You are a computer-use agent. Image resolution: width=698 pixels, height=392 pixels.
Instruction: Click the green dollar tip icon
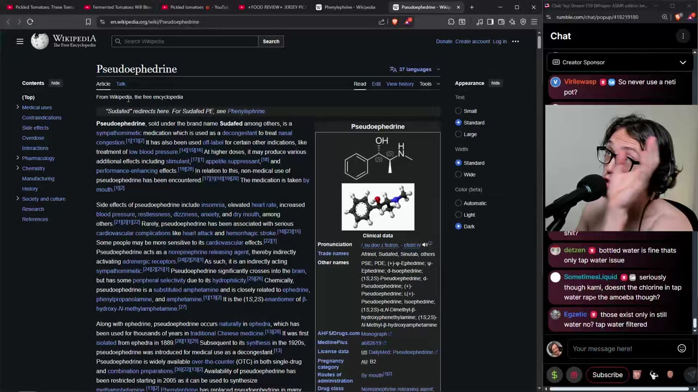click(x=555, y=375)
